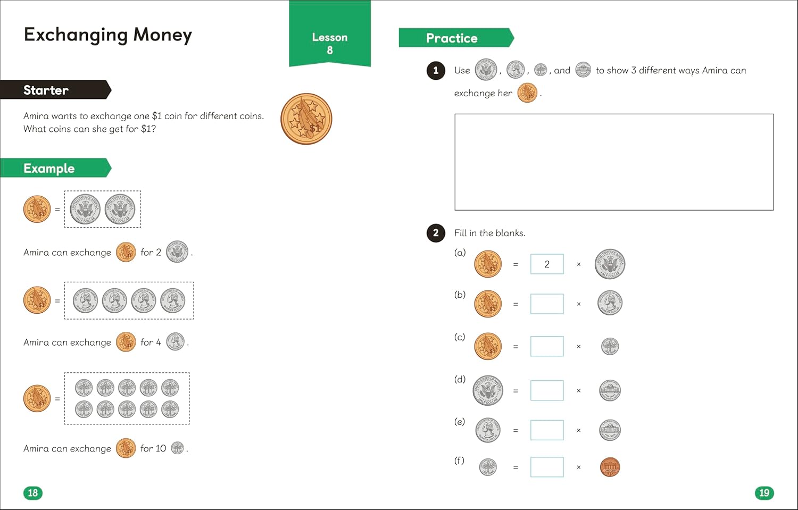798x510 pixels.
Task: Select the penny coin in question (f)
Action: pos(610,467)
